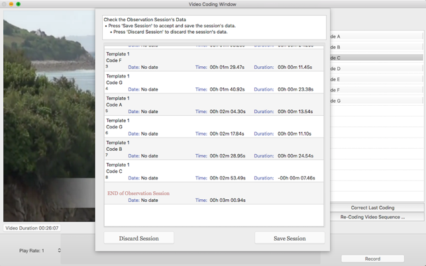This screenshot has width=426, height=266.
Task: Click time value 00h 02m 04.30s
Action: pyautogui.click(x=227, y=112)
